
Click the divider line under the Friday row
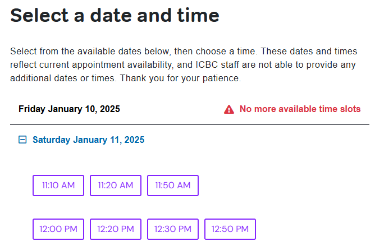(x=190, y=124)
